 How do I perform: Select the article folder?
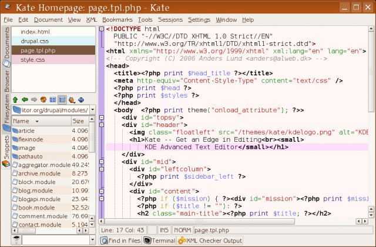[x=51, y=131]
